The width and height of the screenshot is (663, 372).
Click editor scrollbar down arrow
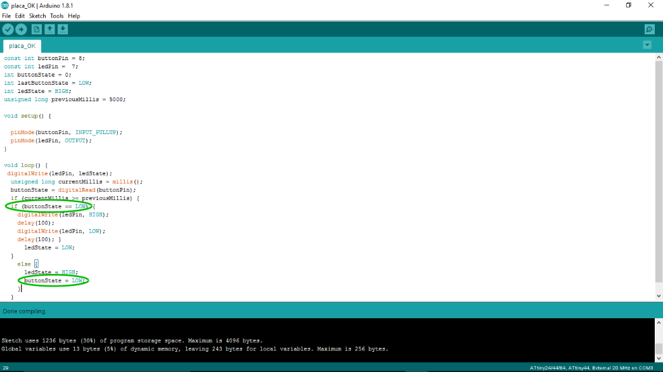(659, 296)
